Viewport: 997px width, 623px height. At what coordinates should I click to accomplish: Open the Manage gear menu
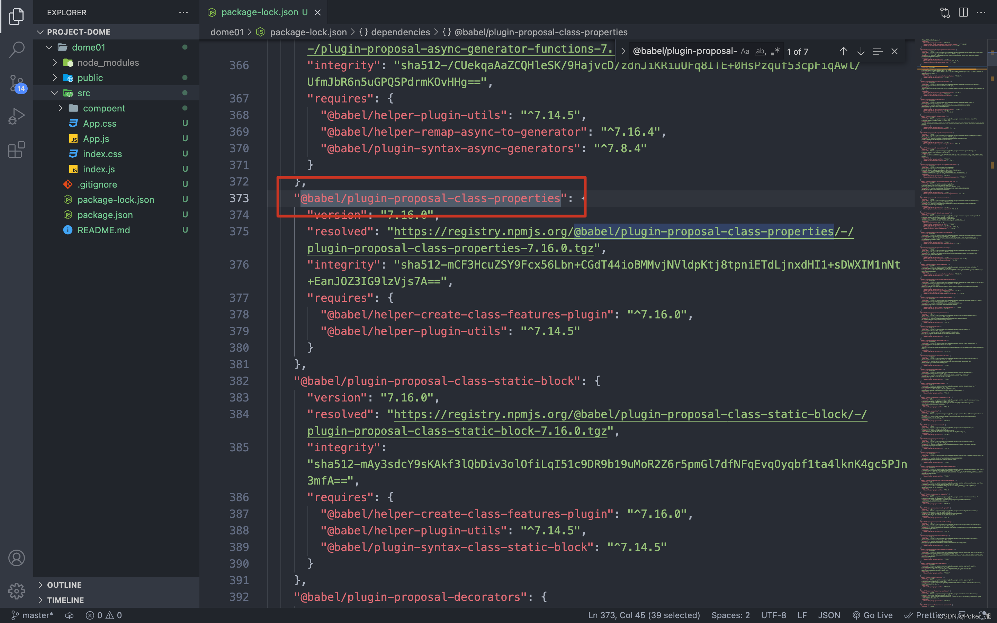[x=17, y=591]
